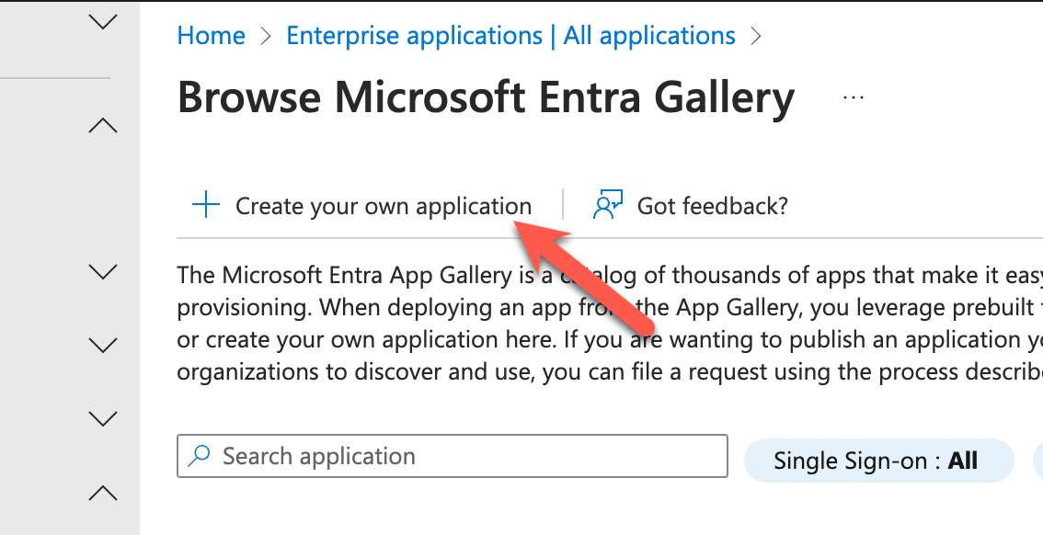Click the plus icon for creating an application

coord(205,205)
